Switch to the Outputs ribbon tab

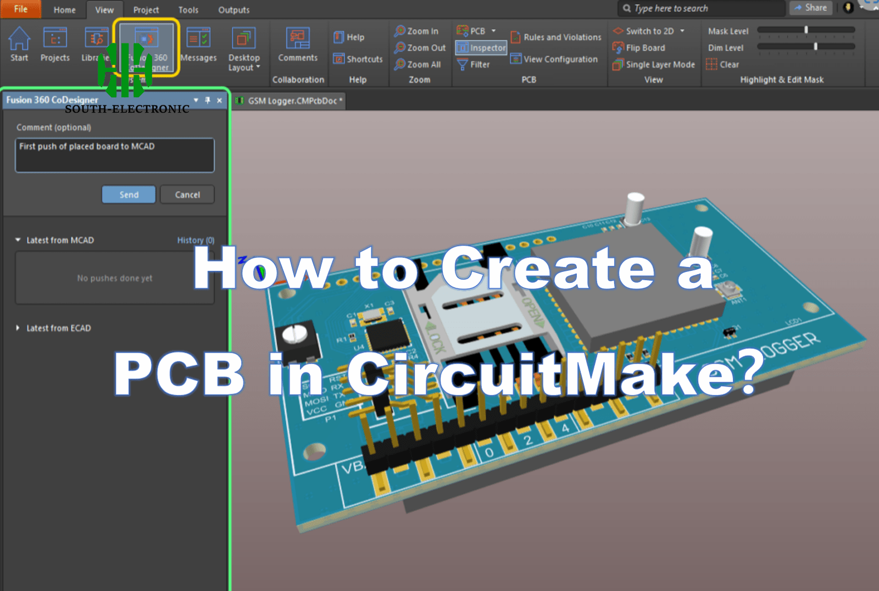coord(234,10)
